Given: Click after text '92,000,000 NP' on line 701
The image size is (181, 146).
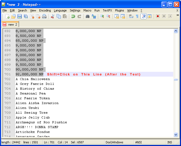Looking at the screenshot, I should (44, 74).
